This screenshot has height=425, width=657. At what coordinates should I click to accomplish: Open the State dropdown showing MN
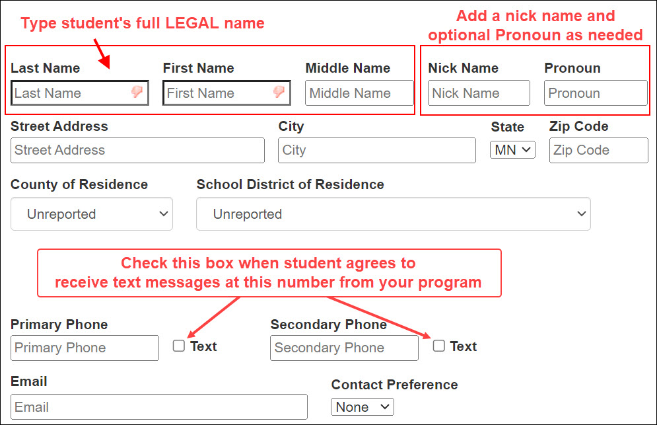512,150
